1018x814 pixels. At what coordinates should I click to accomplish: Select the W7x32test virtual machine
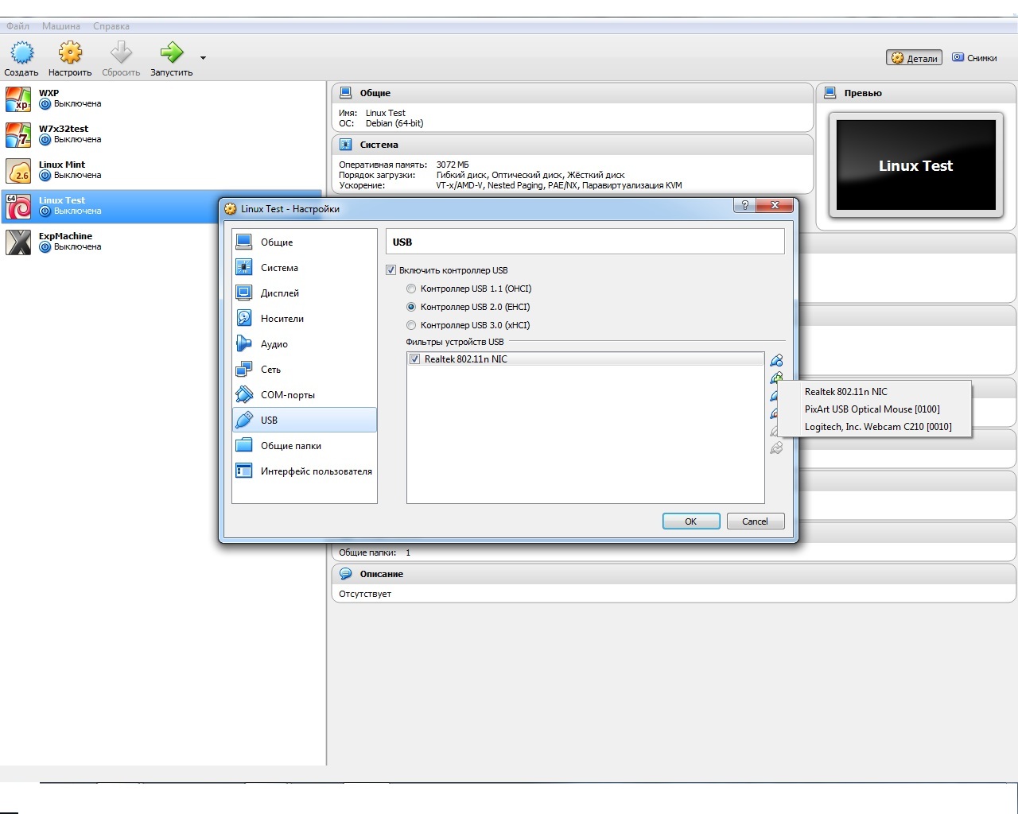pos(163,134)
